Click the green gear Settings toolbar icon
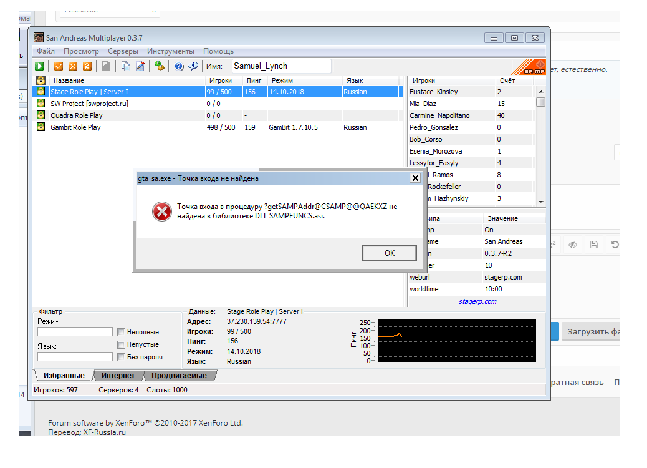The height and width of the screenshot is (468, 647). [160, 66]
